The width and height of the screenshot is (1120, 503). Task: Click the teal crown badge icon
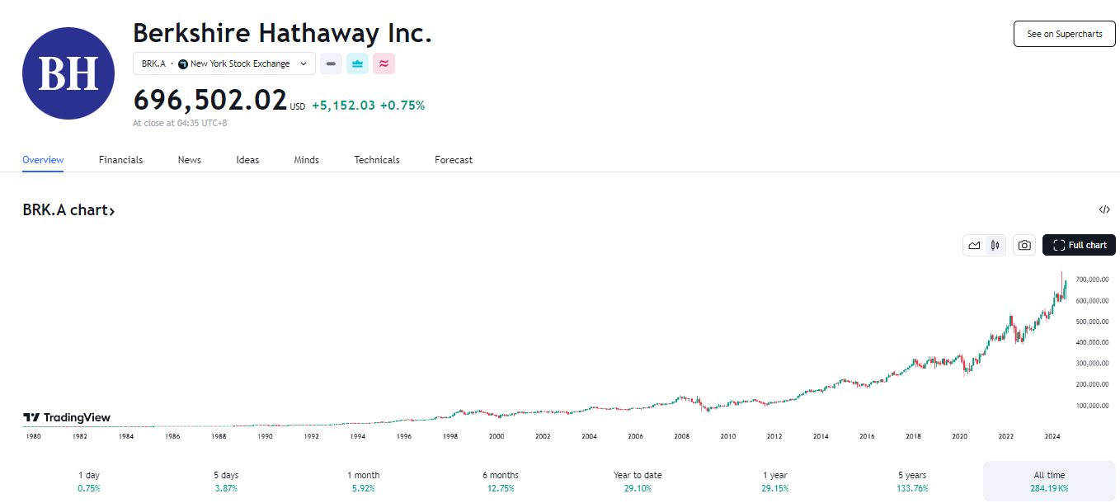pyautogui.click(x=357, y=63)
